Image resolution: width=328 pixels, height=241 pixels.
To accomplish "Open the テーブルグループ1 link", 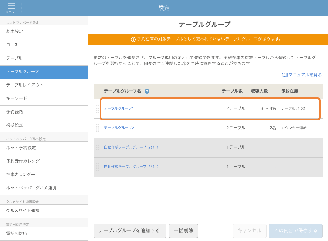I will click(x=119, y=109).
